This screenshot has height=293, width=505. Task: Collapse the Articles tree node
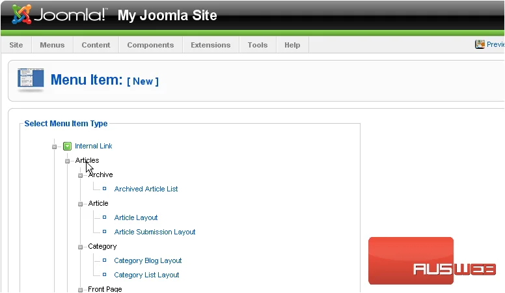[67, 161]
